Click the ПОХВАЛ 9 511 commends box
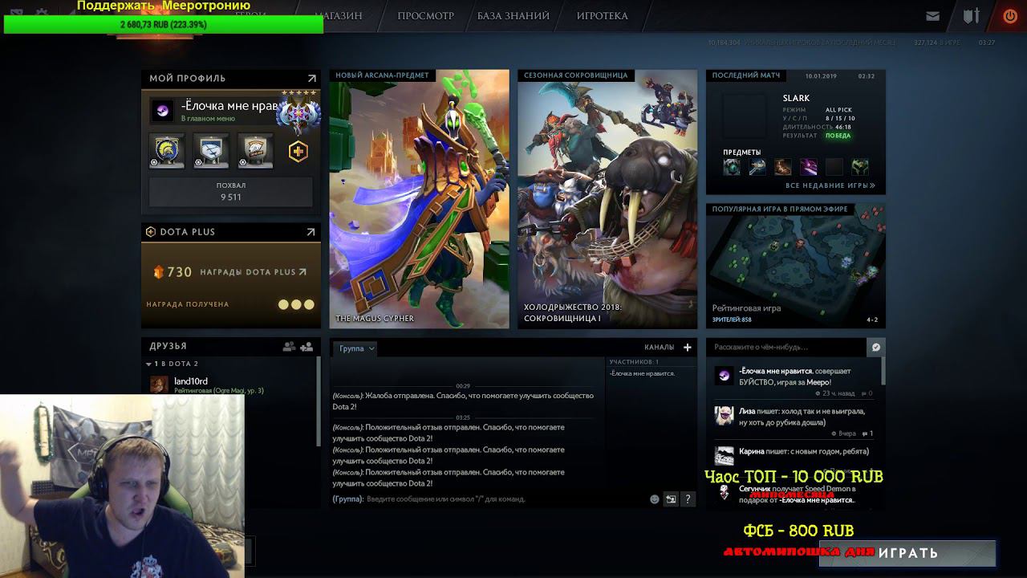The width and height of the screenshot is (1027, 578). 231,191
